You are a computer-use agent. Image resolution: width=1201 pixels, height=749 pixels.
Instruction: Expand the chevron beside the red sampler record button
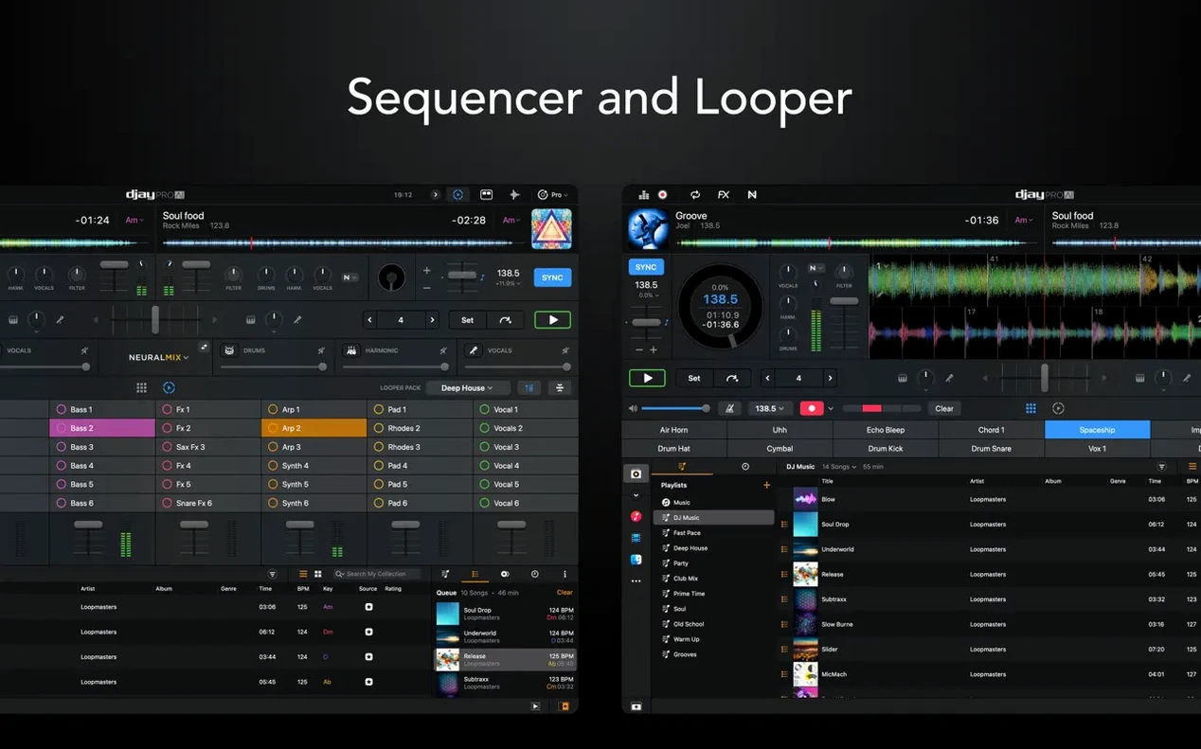pyautogui.click(x=831, y=408)
